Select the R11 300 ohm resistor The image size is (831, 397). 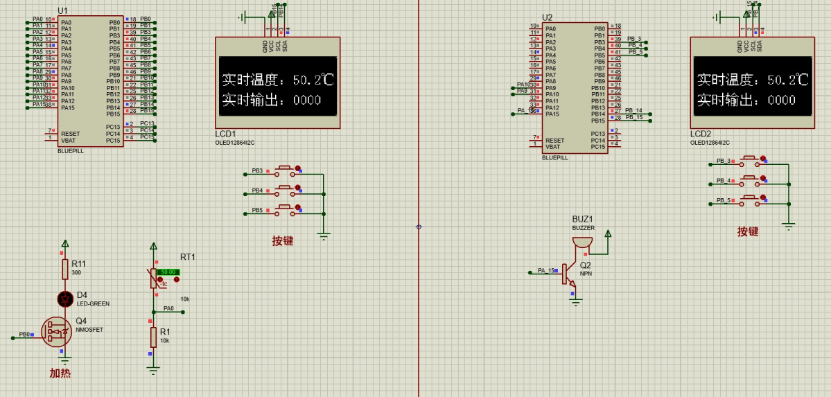coord(65,269)
